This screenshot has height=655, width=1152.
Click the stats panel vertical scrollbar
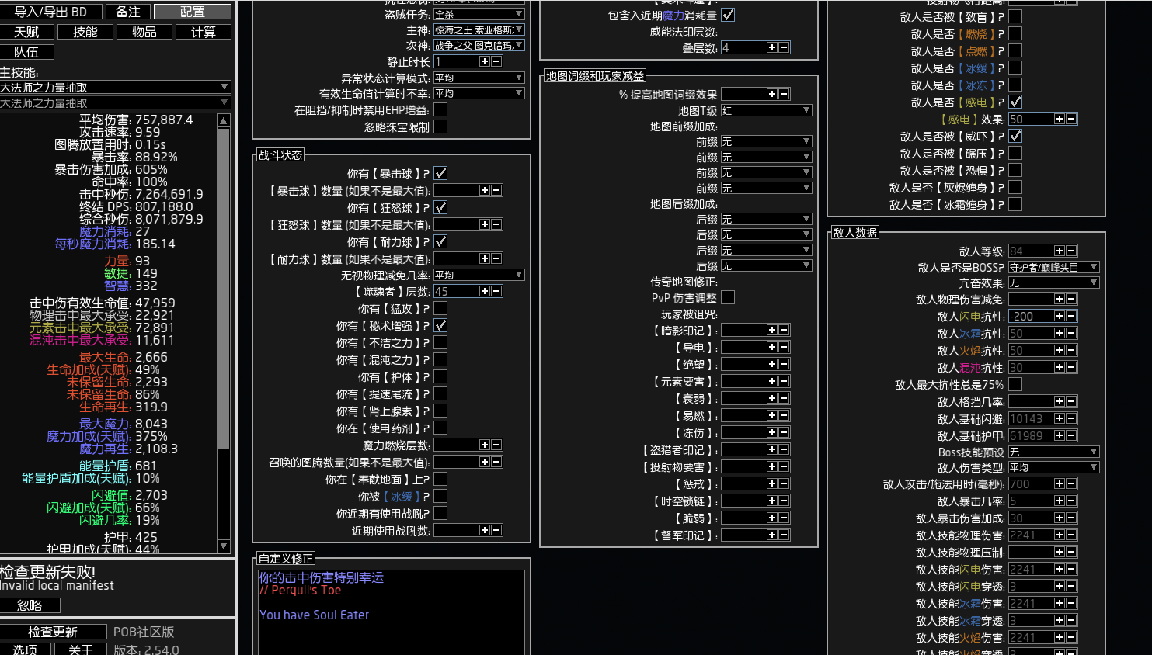click(x=224, y=287)
